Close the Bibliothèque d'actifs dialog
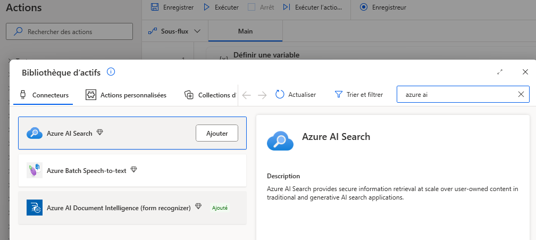Screen dimensions: 536x240 pos(525,72)
